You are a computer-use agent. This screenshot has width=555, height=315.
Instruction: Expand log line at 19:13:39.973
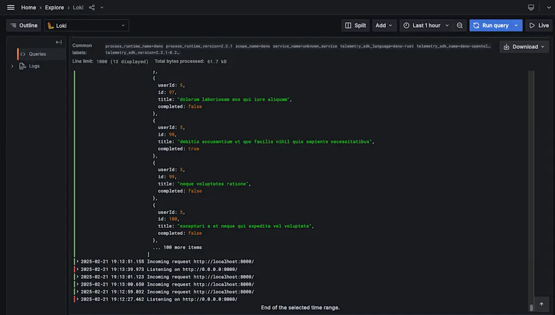[78, 269]
